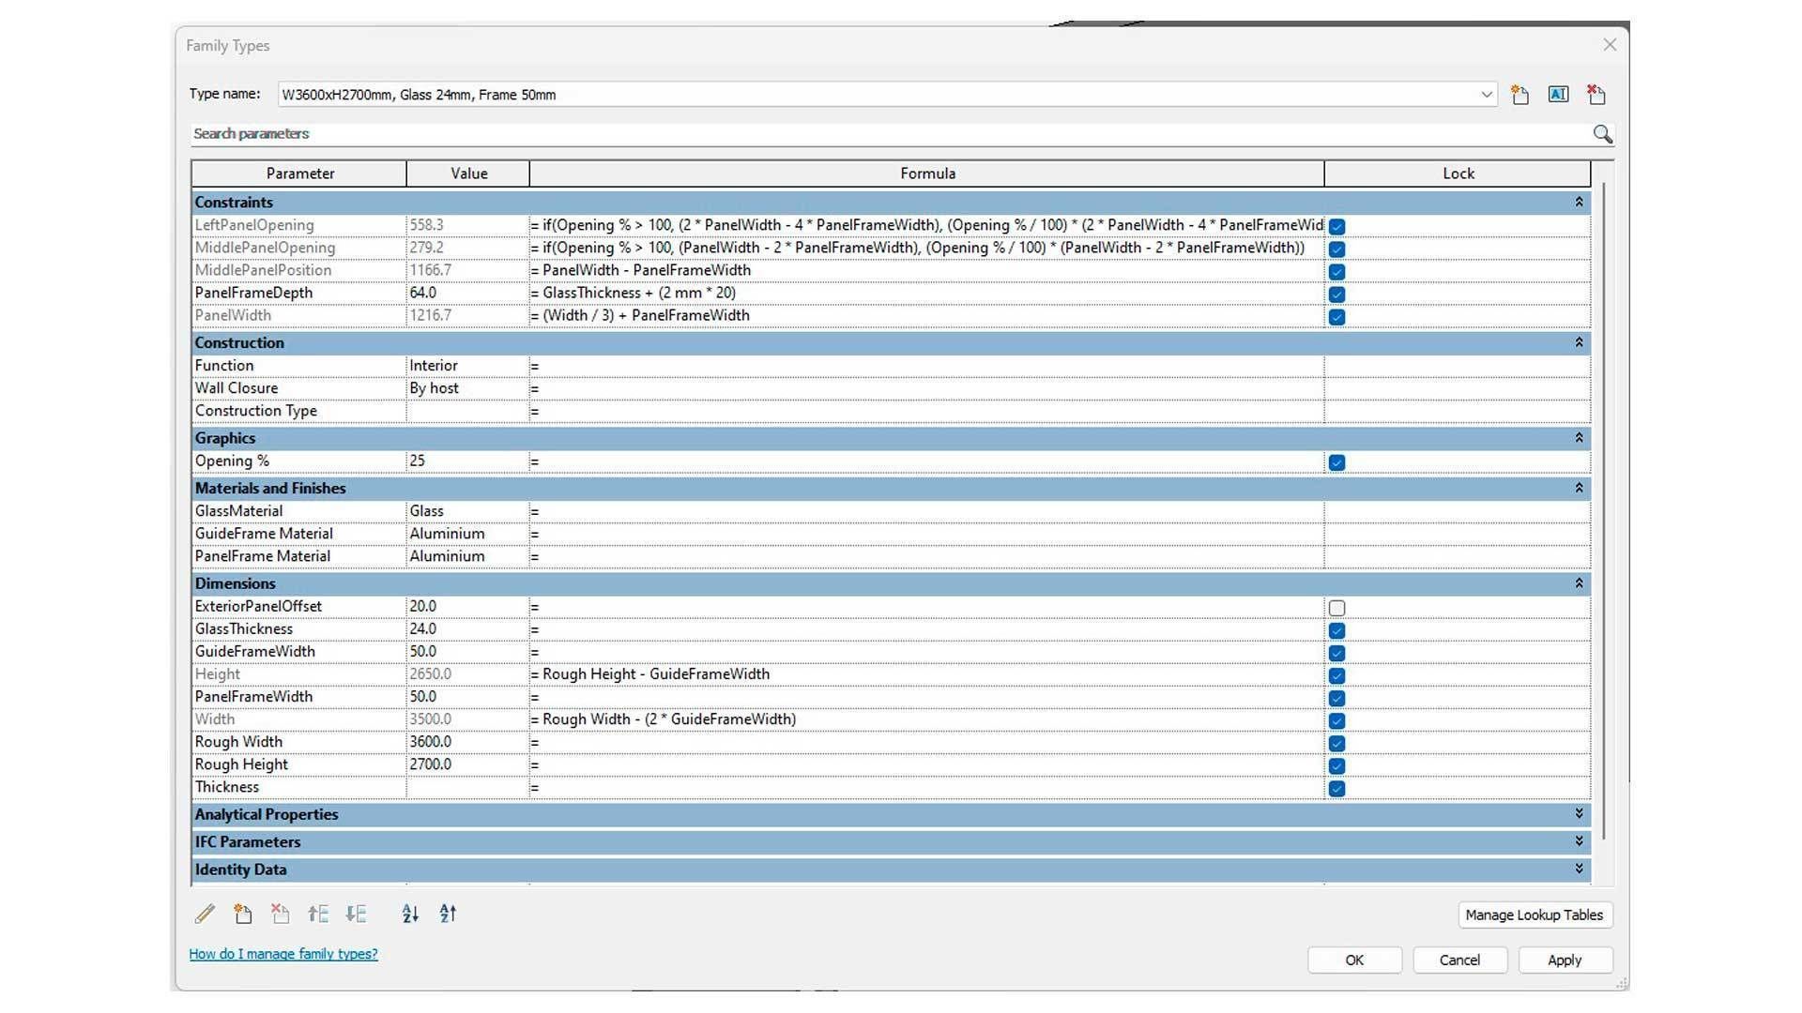Click the Manage Lookup Tables button
The image size is (1802, 1013).
click(x=1534, y=915)
